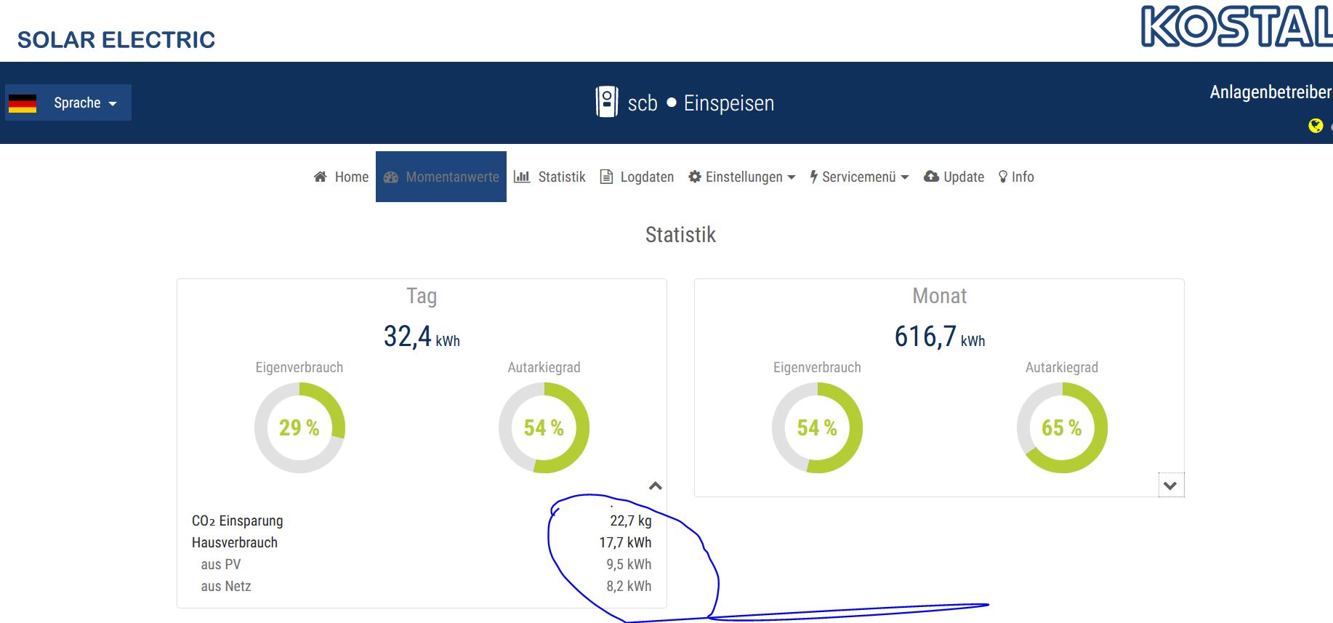
Task: Click the KOSTAL logo
Action: [x=1236, y=26]
